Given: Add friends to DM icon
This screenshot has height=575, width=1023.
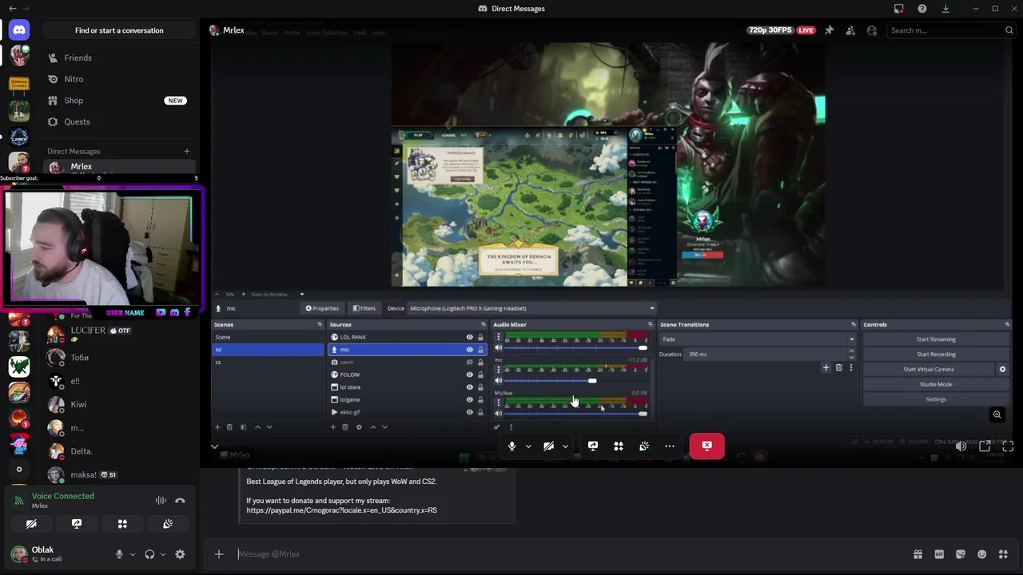Looking at the screenshot, I should (x=850, y=30).
